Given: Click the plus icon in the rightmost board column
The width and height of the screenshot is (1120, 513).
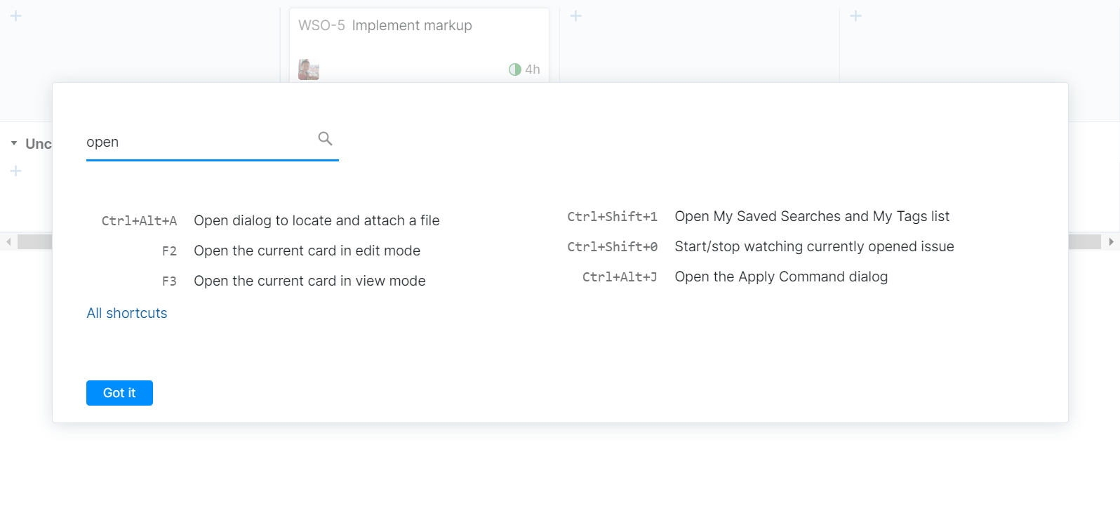Looking at the screenshot, I should [x=855, y=15].
